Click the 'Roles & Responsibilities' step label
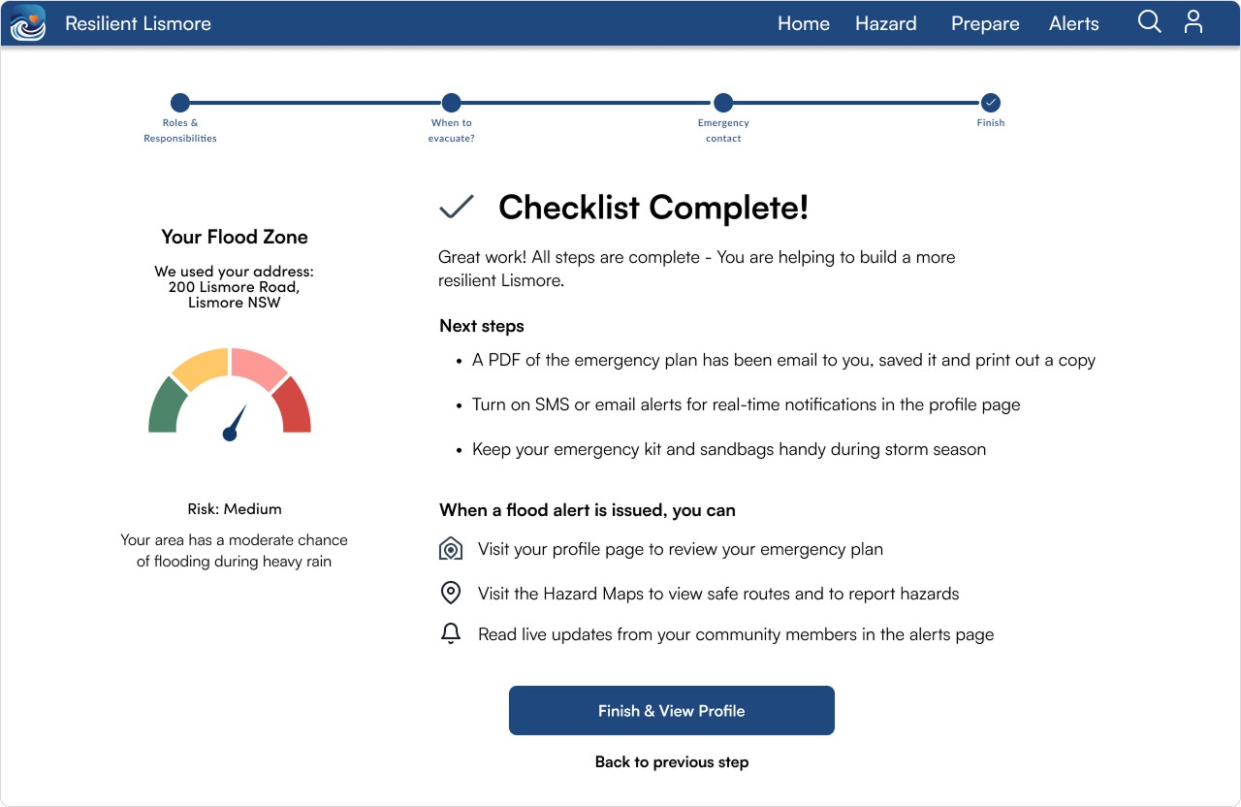This screenshot has width=1241, height=807. pyautogui.click(x=180, y=131)
